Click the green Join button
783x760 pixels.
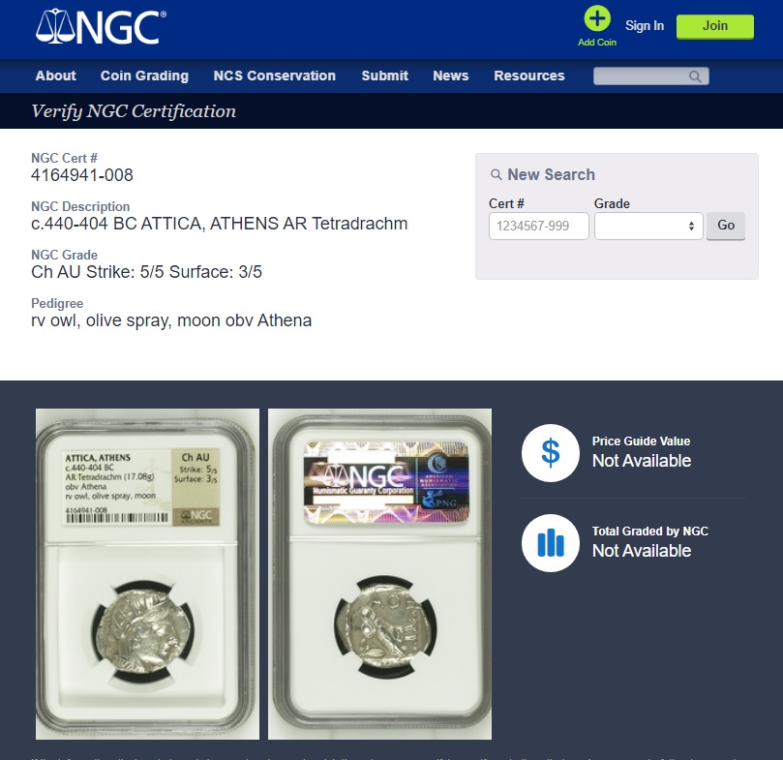714,26
